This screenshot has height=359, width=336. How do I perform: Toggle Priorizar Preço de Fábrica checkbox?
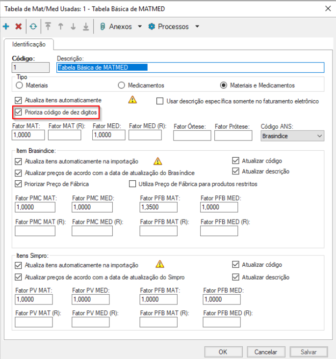point(18,184)
